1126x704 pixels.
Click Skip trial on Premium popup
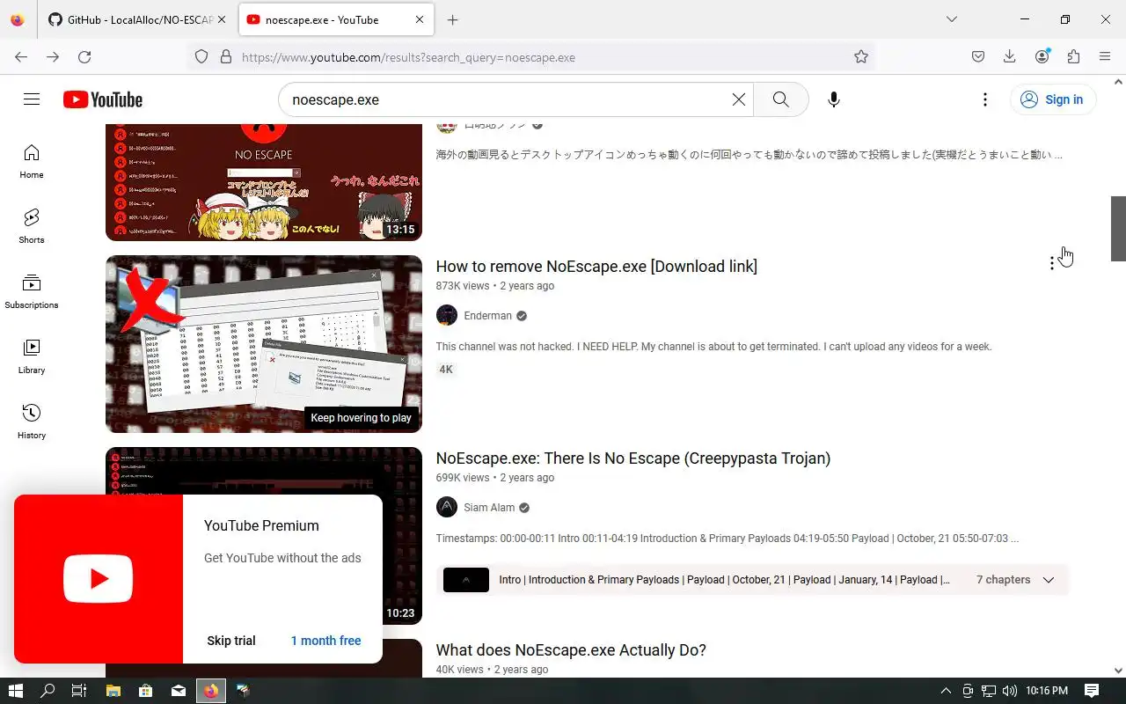point(231,641)
